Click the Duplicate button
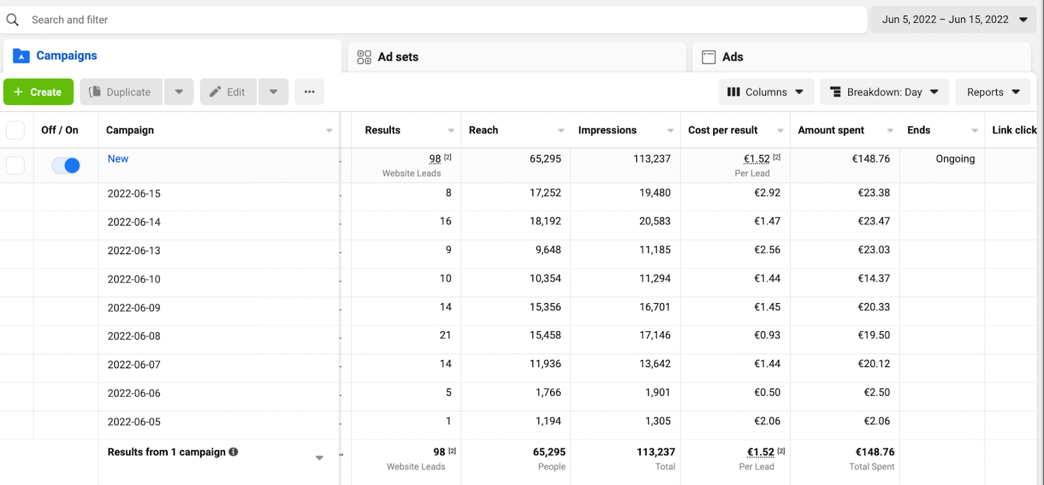1044x485 pixels. pyautogui.click(x=121, y=92)
